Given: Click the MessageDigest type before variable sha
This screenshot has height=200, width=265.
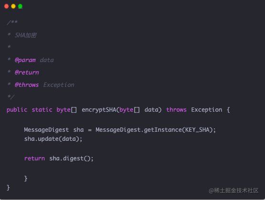Looking at the screenshot, I should click(46, 130).
